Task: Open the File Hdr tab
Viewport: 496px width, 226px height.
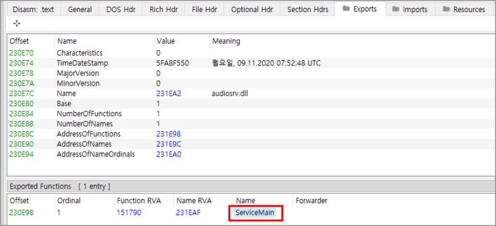Action: [x=204, y=9]
